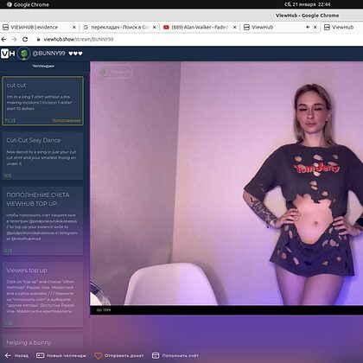Click the Chrome icon in the top system bar
This screenshot has width=363, height=363.
[10, 4]
